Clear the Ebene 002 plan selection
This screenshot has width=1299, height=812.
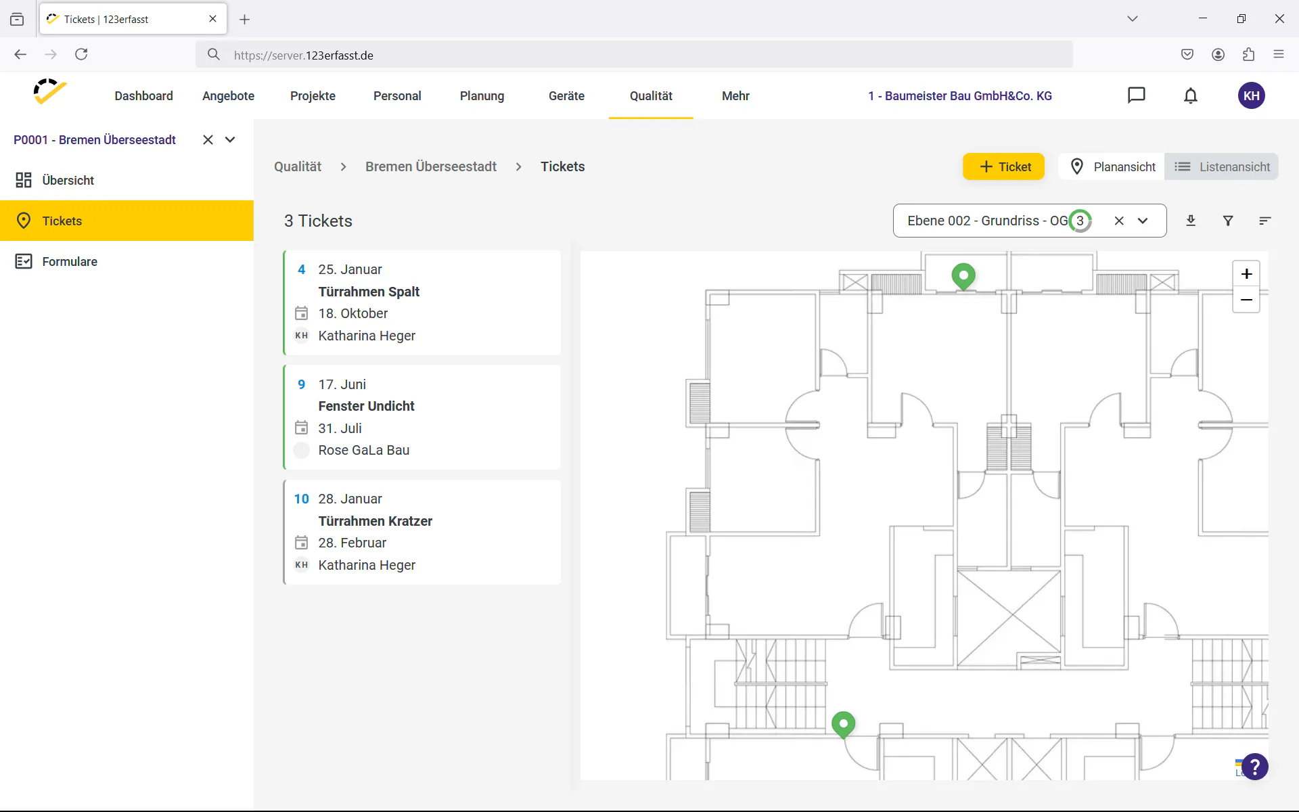point(1119,221)
